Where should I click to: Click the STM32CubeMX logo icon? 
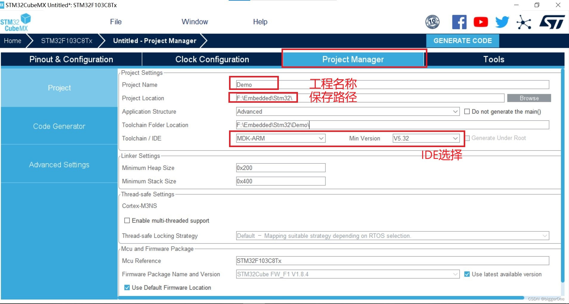click(16, 22)
